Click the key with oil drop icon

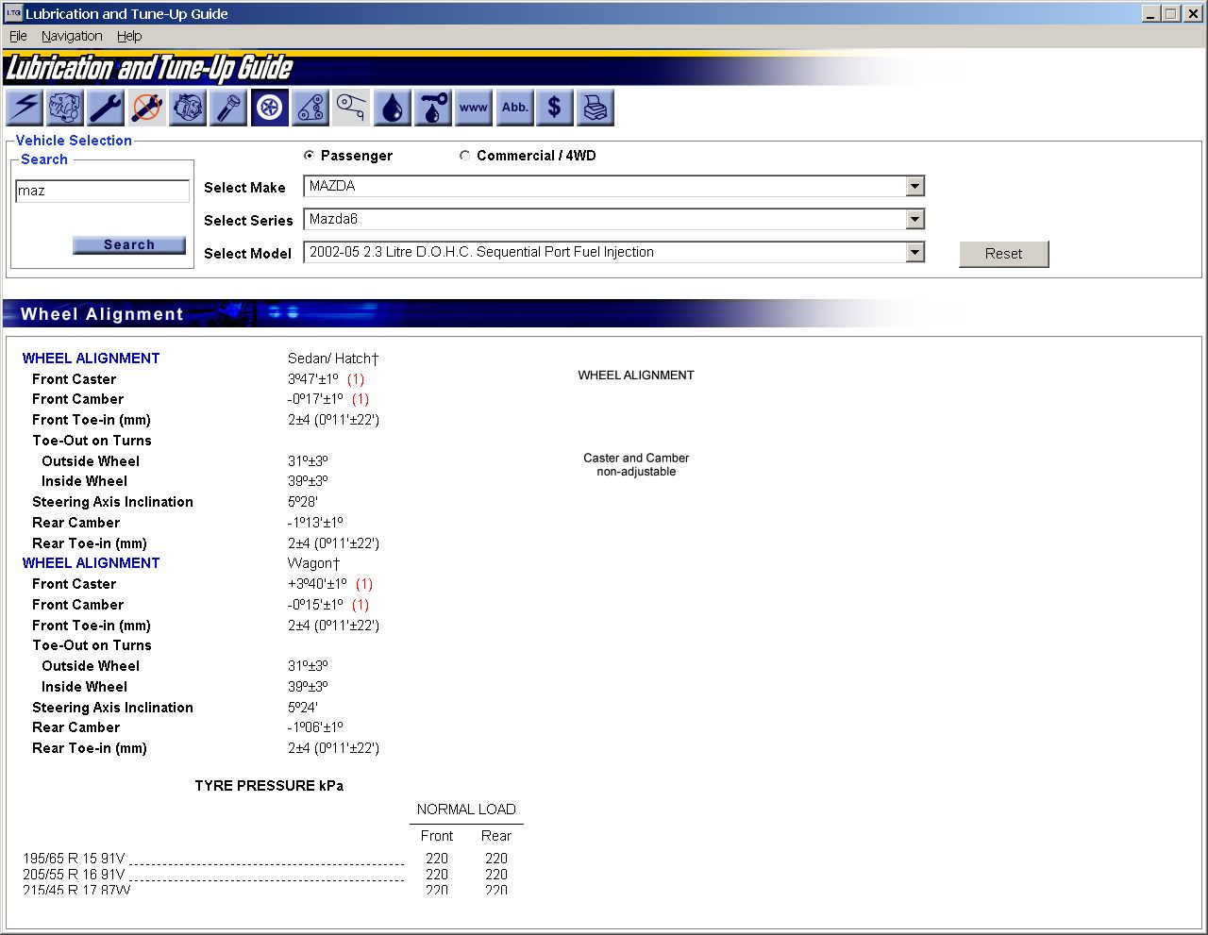pos(432,108)
